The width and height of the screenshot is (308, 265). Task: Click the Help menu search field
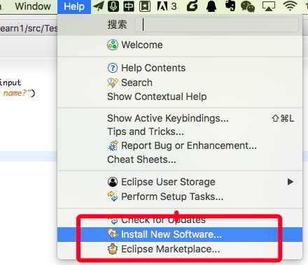tap(216, 24)
